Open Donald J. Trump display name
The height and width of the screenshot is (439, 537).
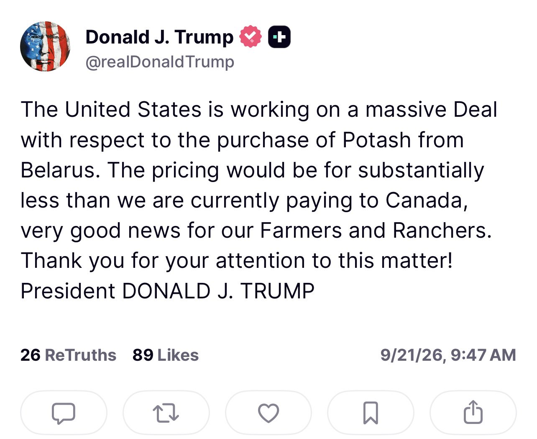click(159, 37)
